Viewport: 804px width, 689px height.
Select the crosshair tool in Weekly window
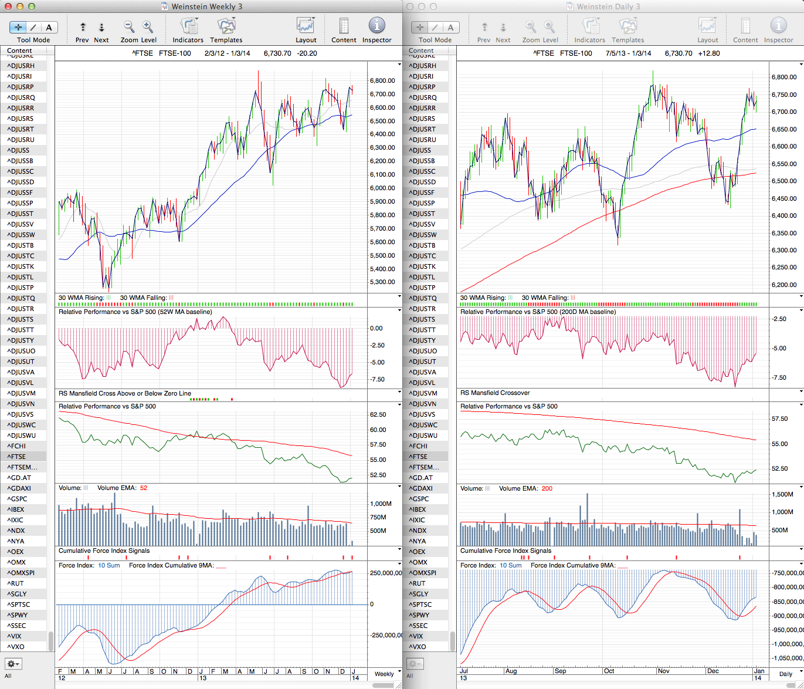[18, 27]
